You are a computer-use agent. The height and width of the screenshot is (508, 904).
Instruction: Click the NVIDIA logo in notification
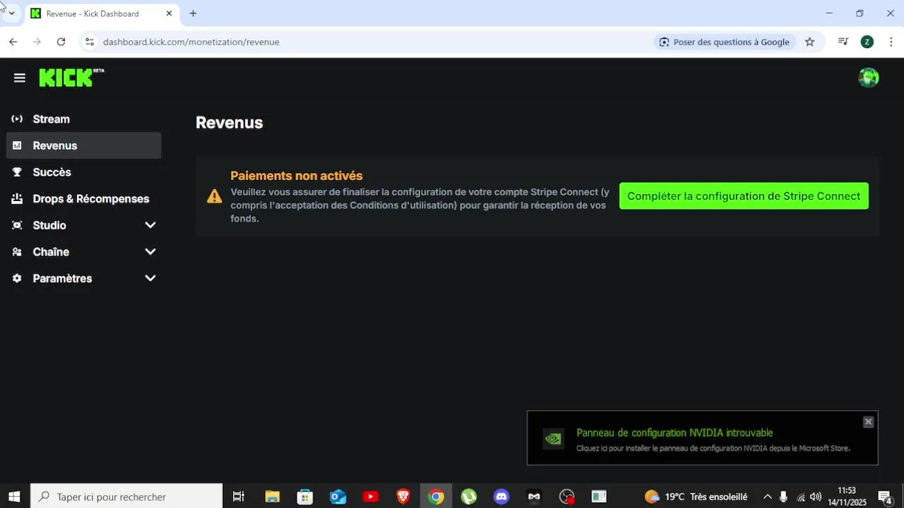click(x=553, y=439)
